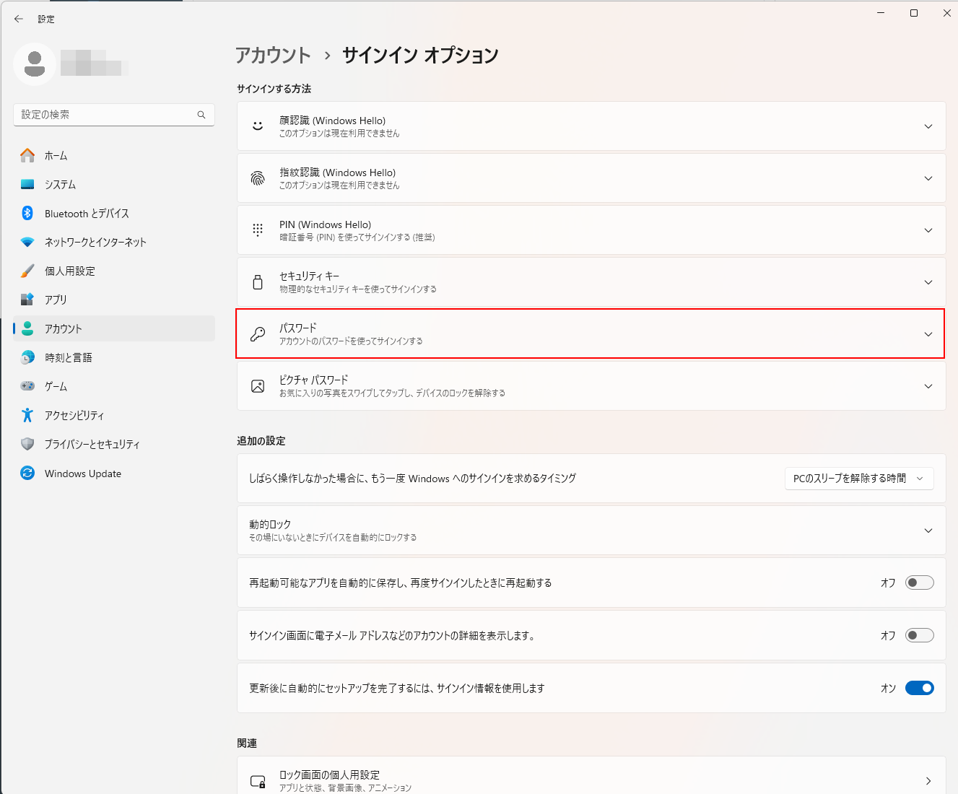Click the ゲーム controller icon
This screenshot has height=794, width=958.
coord(27,386)
